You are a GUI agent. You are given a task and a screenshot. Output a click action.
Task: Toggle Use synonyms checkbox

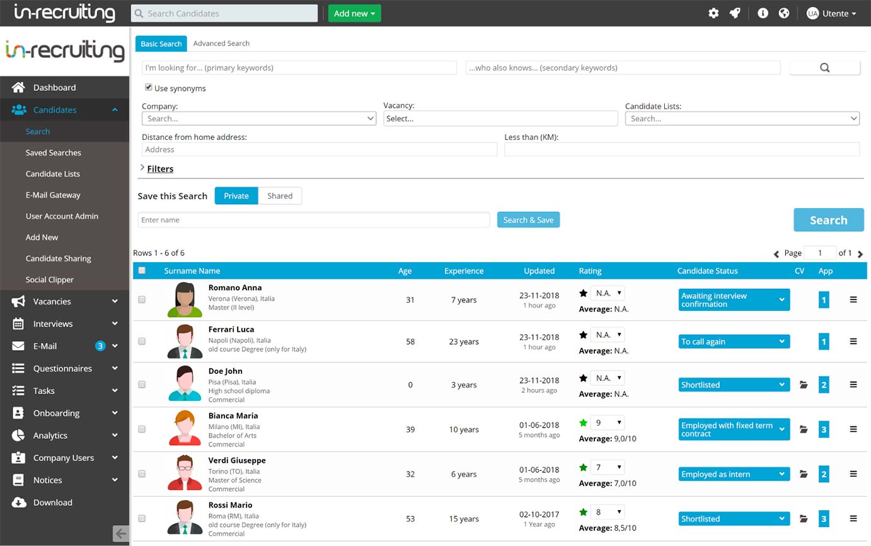click(148, 88)
